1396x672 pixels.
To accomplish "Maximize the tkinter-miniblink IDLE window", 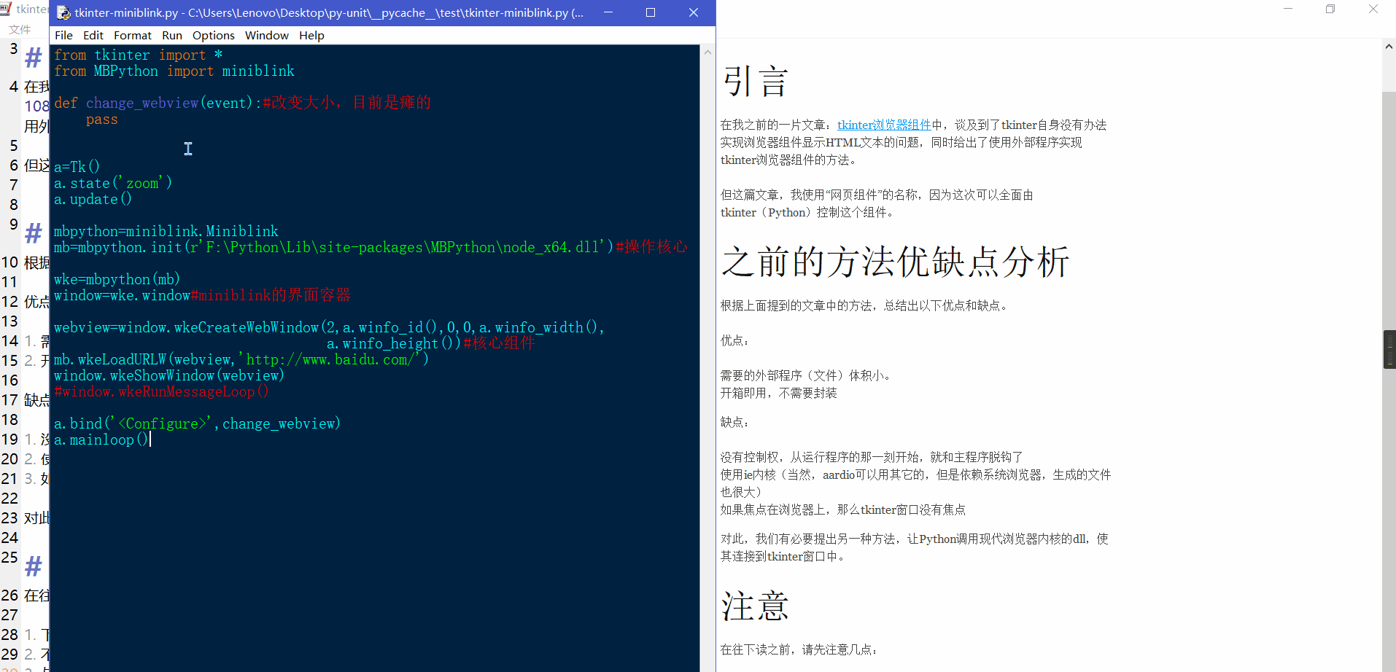I will click(x=651, y=12).
